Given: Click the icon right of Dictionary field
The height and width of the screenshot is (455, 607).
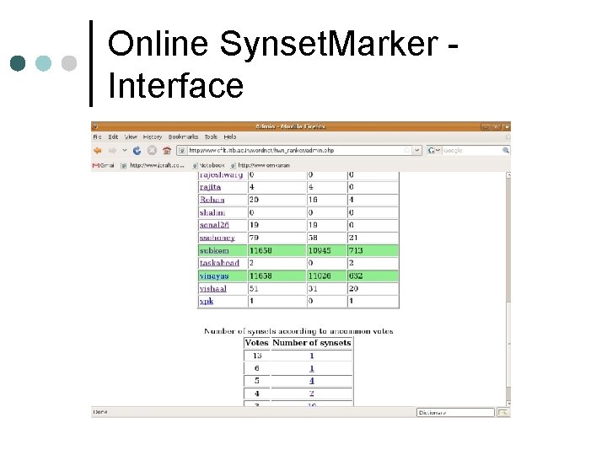Looking at the screenshot, I should (x=502, y=412).
